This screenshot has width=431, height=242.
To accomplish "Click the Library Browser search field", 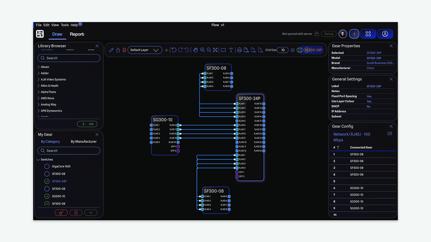I will [69, 58].
